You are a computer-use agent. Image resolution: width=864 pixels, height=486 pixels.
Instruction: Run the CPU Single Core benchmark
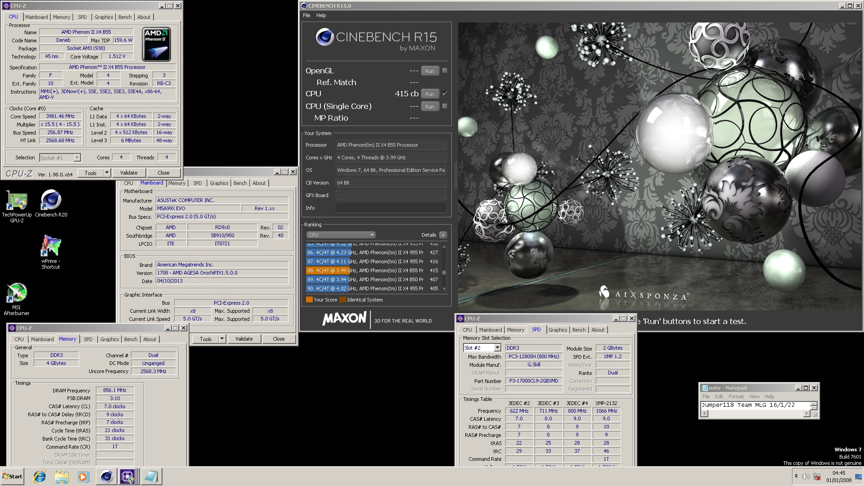coord(429,106)
